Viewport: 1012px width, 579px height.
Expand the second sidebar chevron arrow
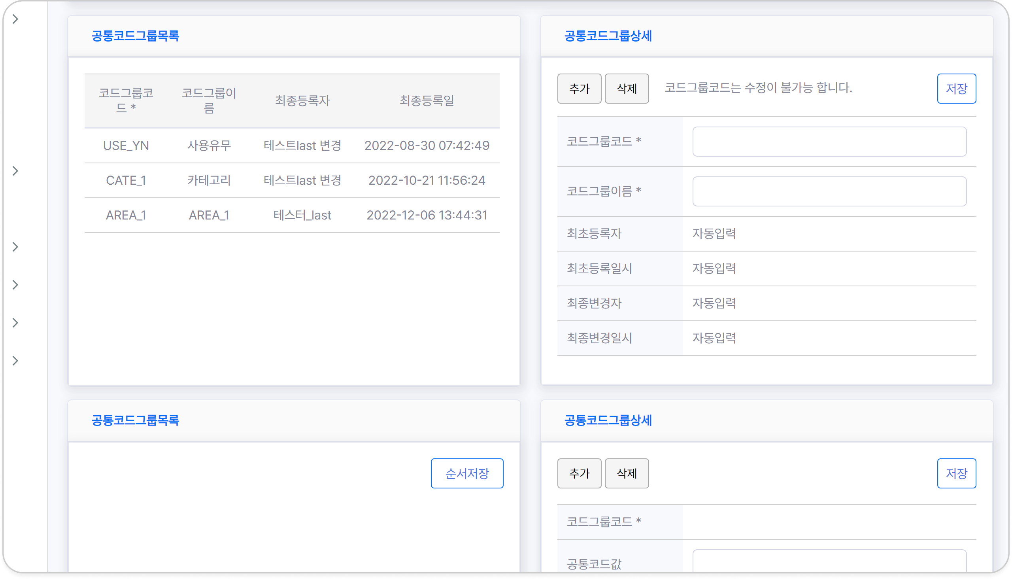coord(15,171)
